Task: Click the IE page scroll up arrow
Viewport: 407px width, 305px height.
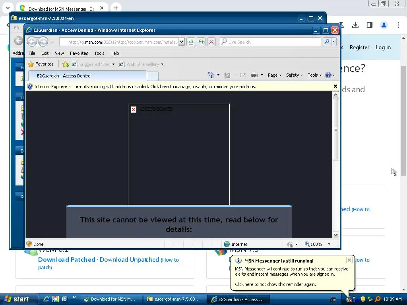Action: point(335,95)
